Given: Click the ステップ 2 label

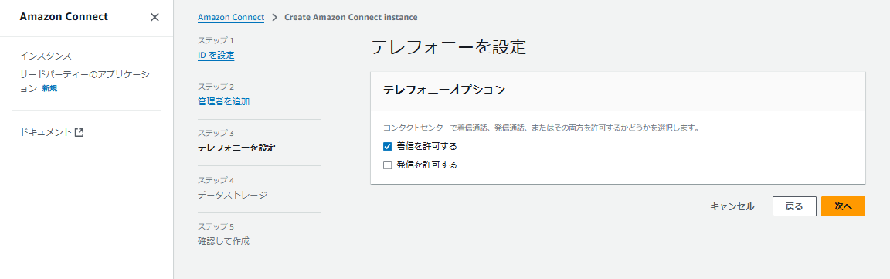Looking at the screenshot, I should (216, 87).
